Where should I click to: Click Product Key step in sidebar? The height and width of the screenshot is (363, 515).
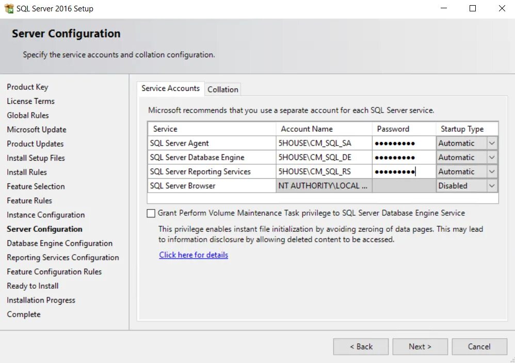27,87
